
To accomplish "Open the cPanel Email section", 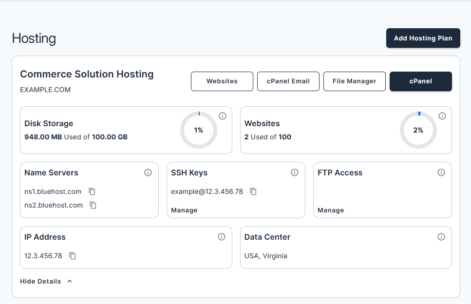I will click(288, 81).
